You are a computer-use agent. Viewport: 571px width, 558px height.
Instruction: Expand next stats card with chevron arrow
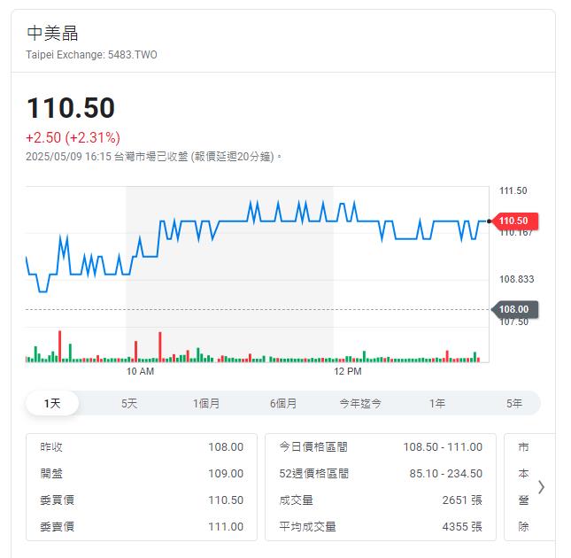541,487
